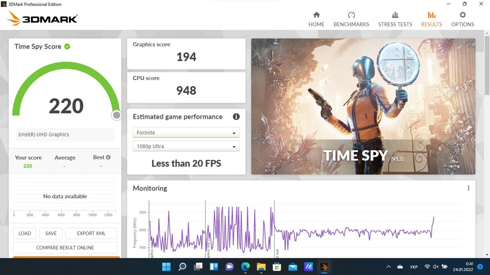Open Task View on taskbar
This screenshot has height=275, width=490.
(x=198, y=267)
